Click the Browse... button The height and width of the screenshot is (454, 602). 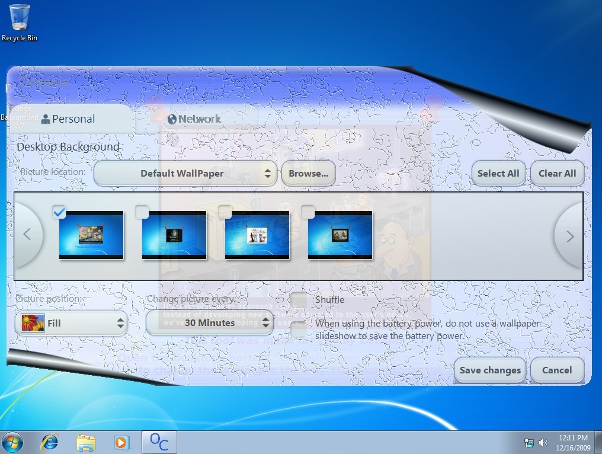point(308,173)
